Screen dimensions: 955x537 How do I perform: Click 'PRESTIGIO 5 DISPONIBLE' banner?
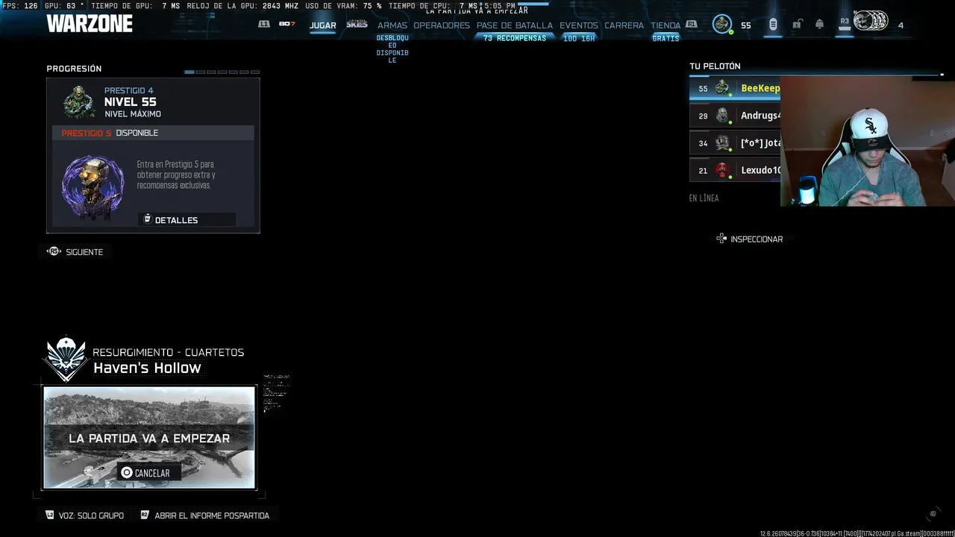153,133
